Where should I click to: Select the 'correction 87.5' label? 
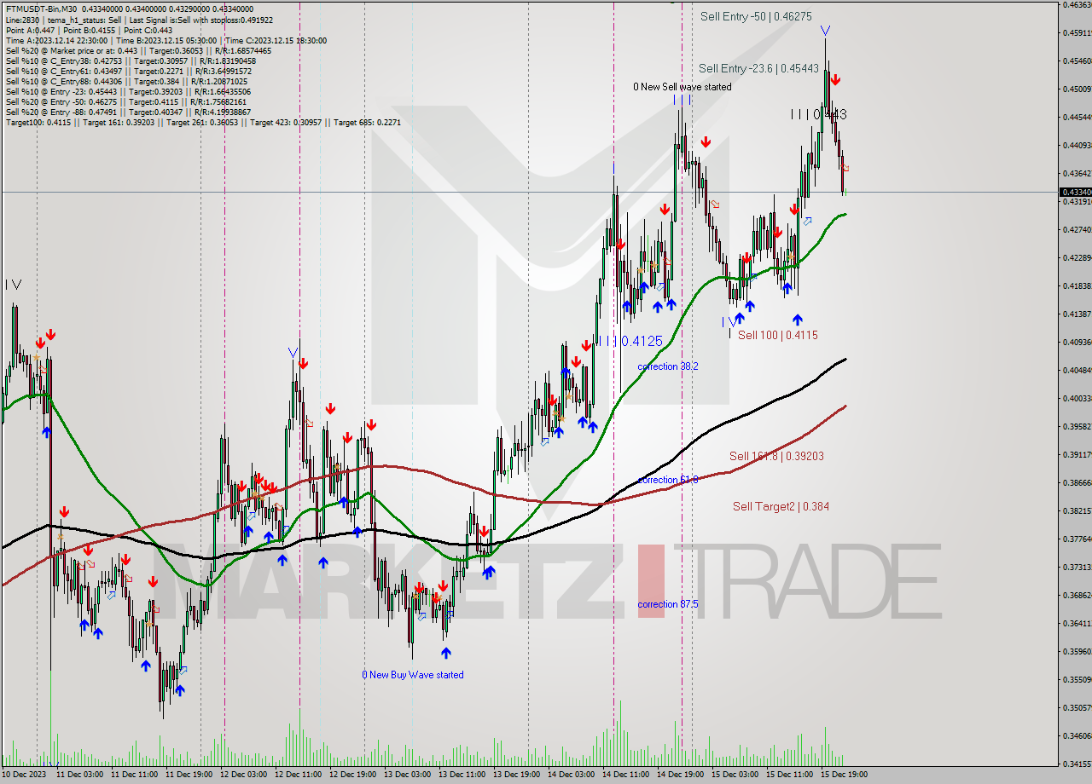(668, 604)
